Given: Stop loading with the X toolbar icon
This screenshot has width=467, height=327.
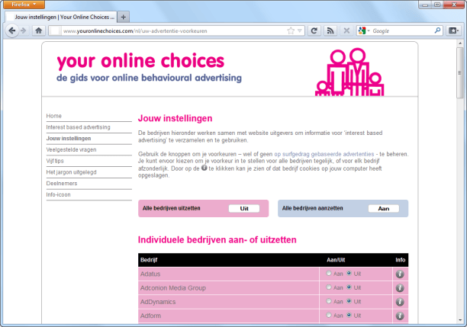Looking at the screenshot, I should click(x=346, y=30).
